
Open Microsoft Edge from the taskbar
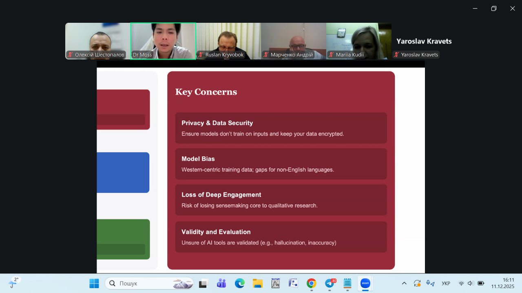pyautogui.click(x=239, y=283)
